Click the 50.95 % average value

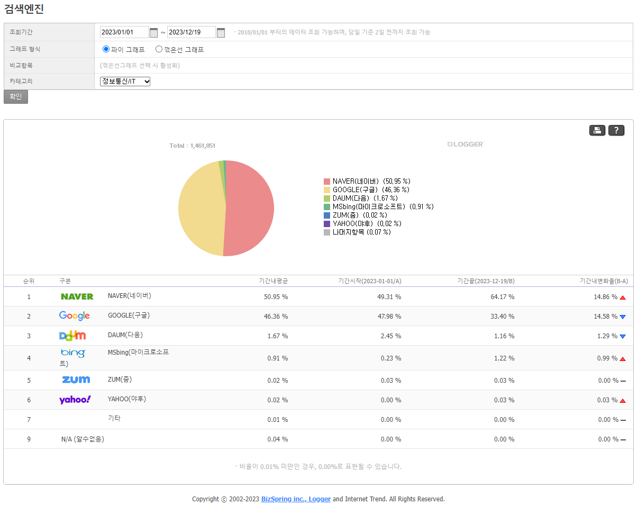tap(276, 297)
